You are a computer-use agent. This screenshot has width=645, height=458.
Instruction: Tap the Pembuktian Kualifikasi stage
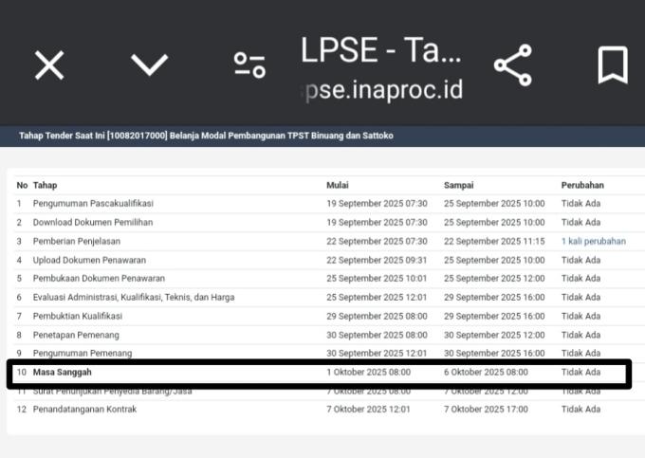click(x=80, y=316)
